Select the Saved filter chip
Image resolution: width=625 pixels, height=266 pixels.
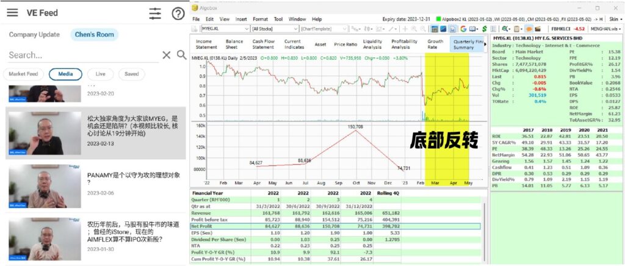click(x=132, y=74)
